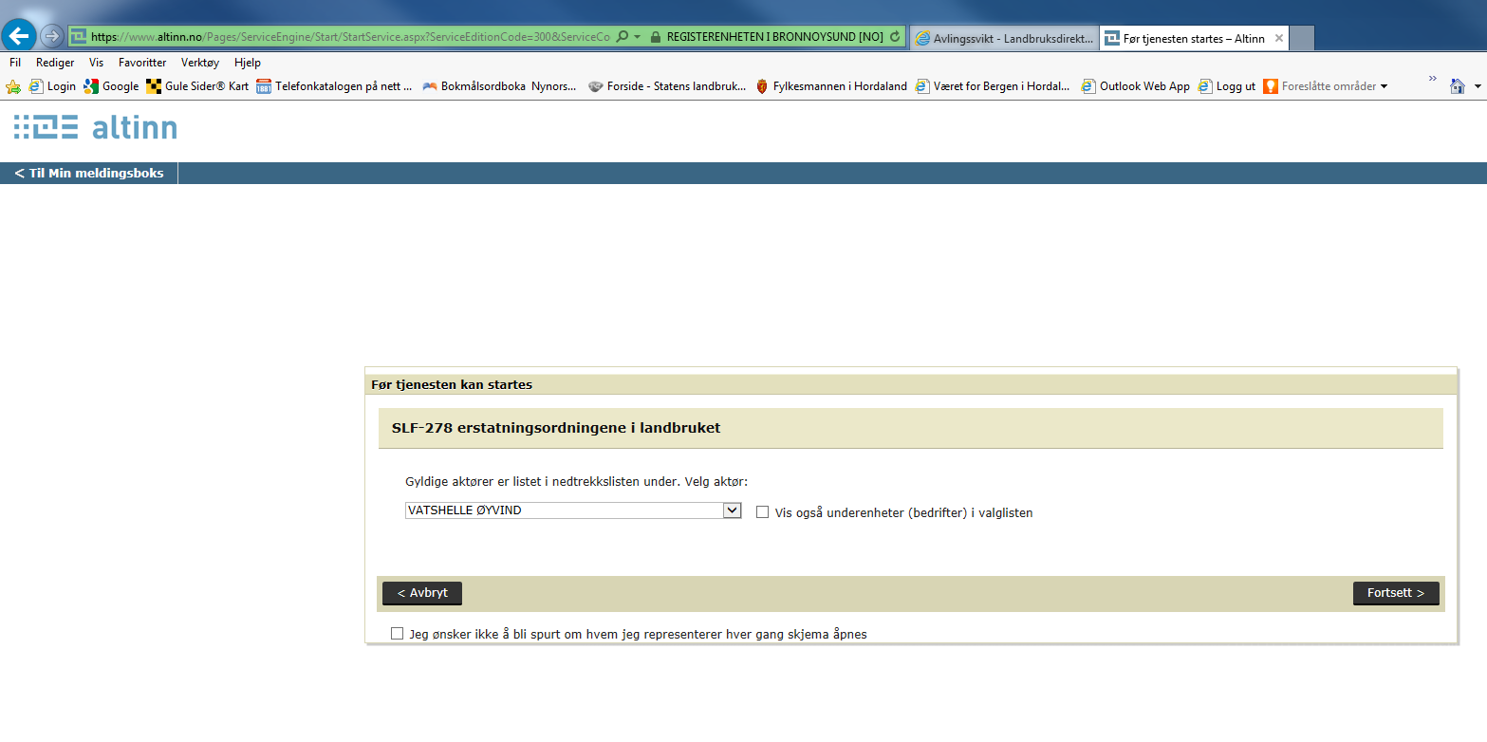Screen dimensions: 1487x742
Task: Open Telefonkatalogen på nett bookmark
Action: [334, 86]
